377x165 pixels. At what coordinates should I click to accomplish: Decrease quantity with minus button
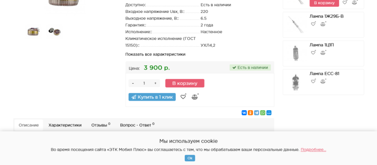coord(133,83)
